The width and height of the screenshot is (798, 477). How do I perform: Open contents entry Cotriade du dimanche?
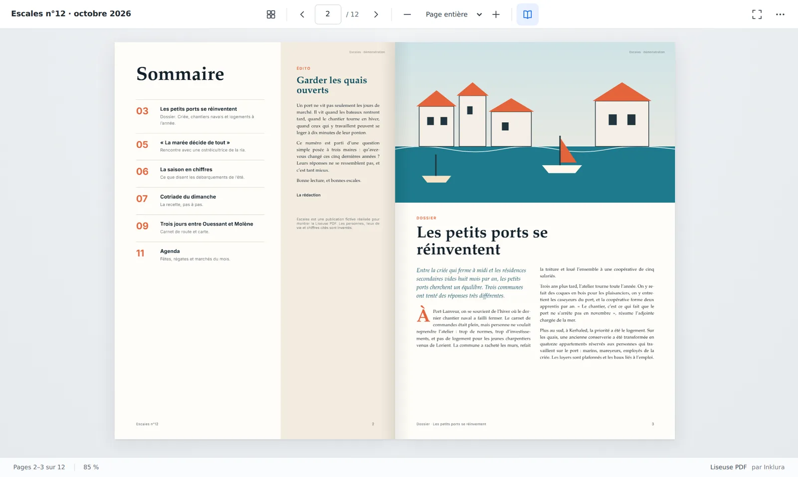pos(200,201)
